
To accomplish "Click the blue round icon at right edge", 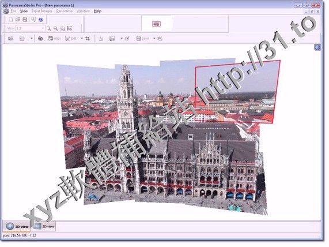I will tap(317, 47).
